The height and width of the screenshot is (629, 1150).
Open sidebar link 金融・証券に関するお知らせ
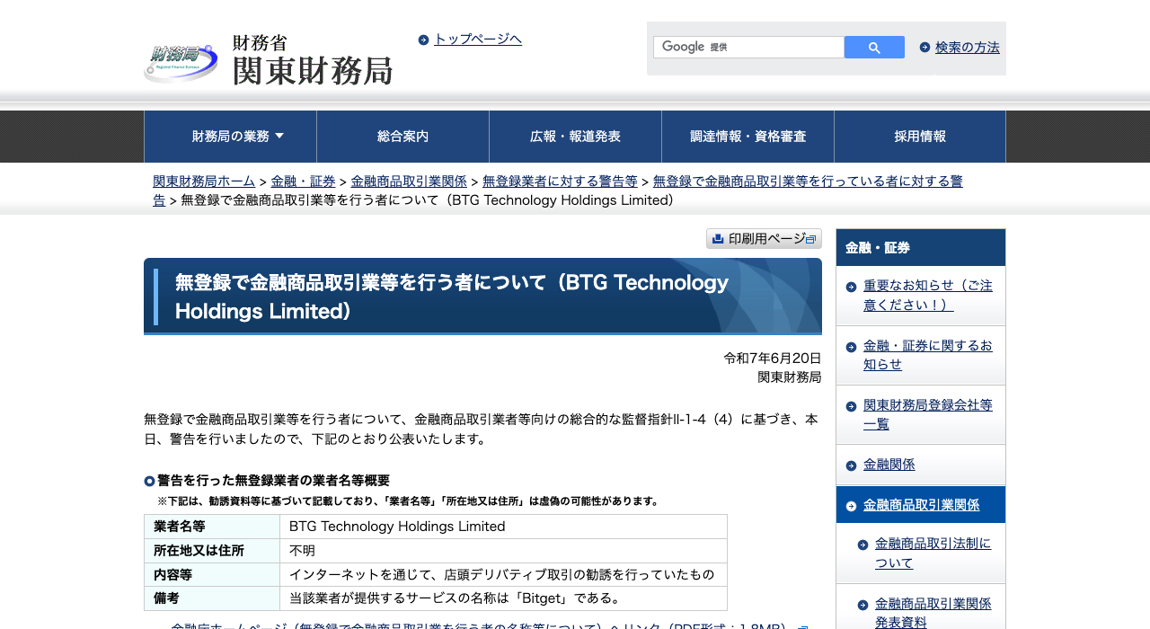[928, 355]
